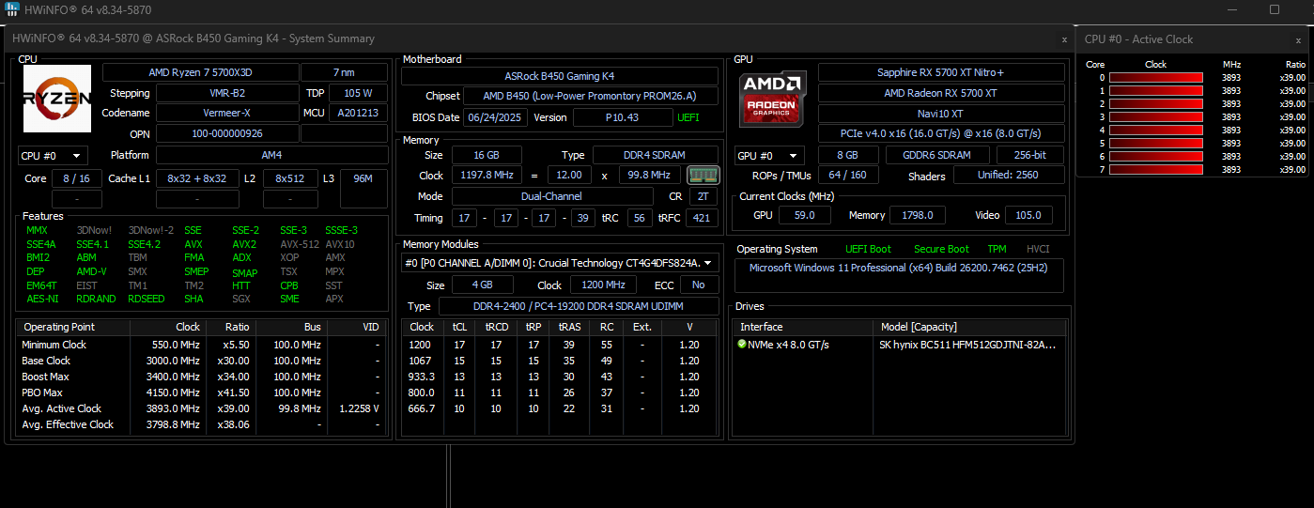This screenshot has width=1314, height=508.
Task: Maximize the HWiNFO main window
Action: [x=1275, y=9]
